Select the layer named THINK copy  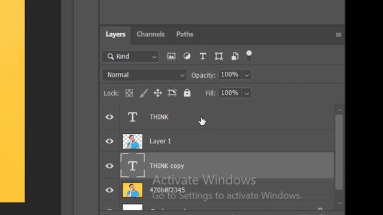[x=167, y=166]
